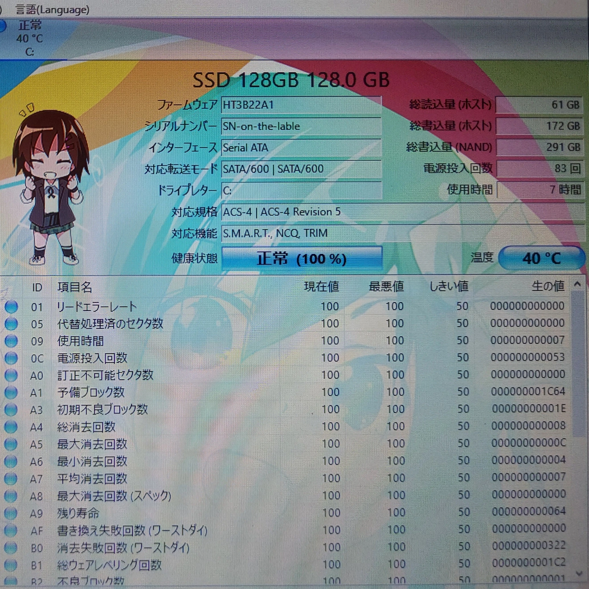Click raw value 000000000008
Viewport: 589px width, 589px height.
(x=528, y=426)
